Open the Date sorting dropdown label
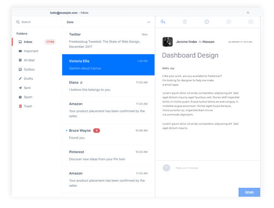 70,22
